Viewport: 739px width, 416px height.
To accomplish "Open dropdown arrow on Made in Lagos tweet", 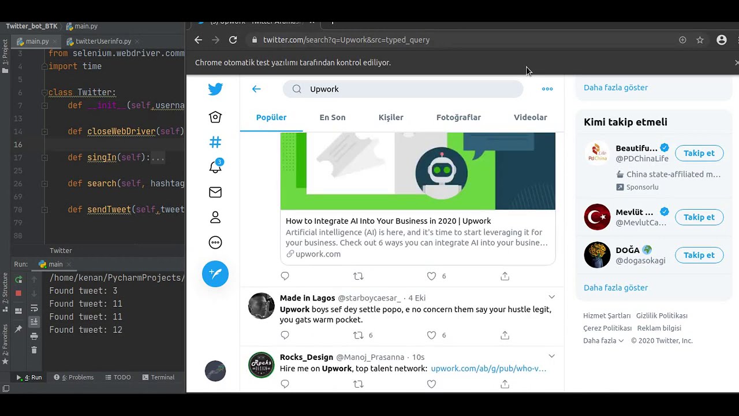I will tap(551, 297).
